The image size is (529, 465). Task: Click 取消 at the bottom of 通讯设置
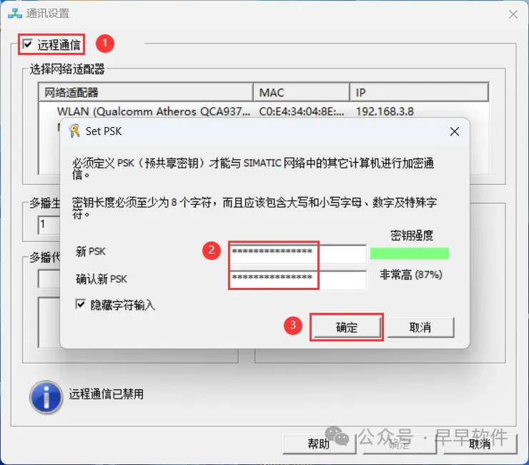point(480,444)
